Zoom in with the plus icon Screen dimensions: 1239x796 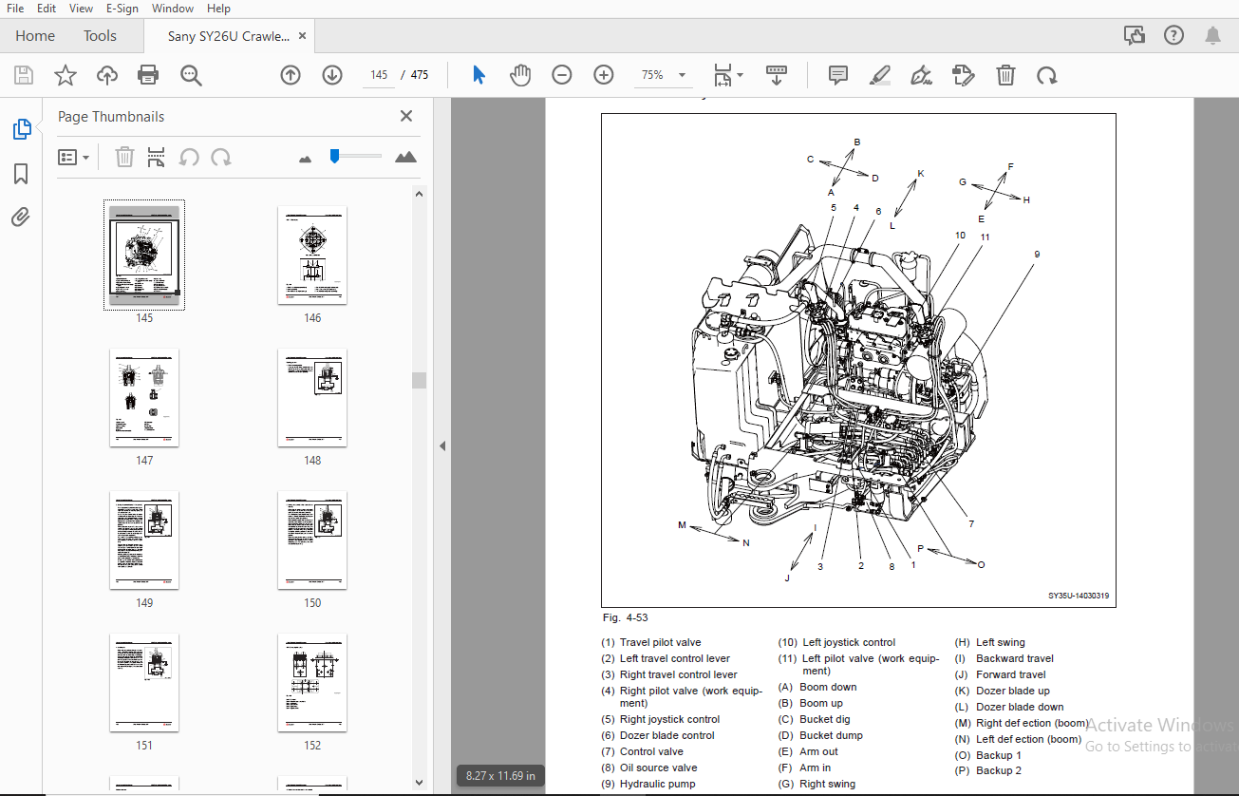tap(604, 75)
